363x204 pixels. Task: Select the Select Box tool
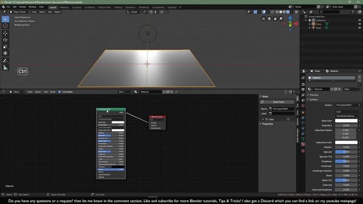point(5,19)
